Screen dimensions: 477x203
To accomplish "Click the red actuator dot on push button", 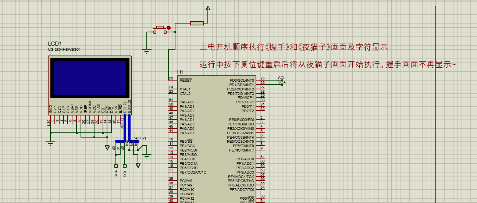I will pyautogui.click(x=169, y=28).
